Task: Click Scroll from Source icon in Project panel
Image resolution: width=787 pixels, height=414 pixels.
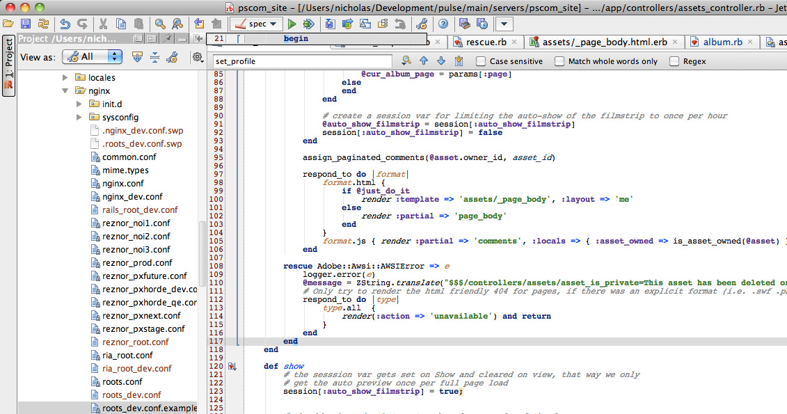Action: (x=137, y=57)
